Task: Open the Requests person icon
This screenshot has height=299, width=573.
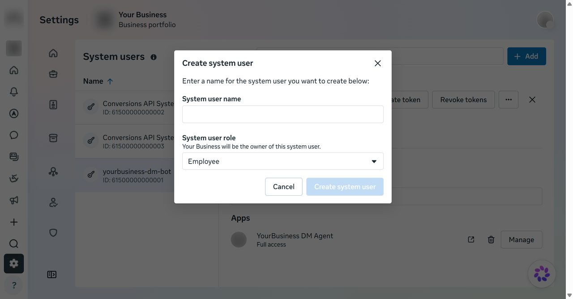Action: (x=53, y=202)
